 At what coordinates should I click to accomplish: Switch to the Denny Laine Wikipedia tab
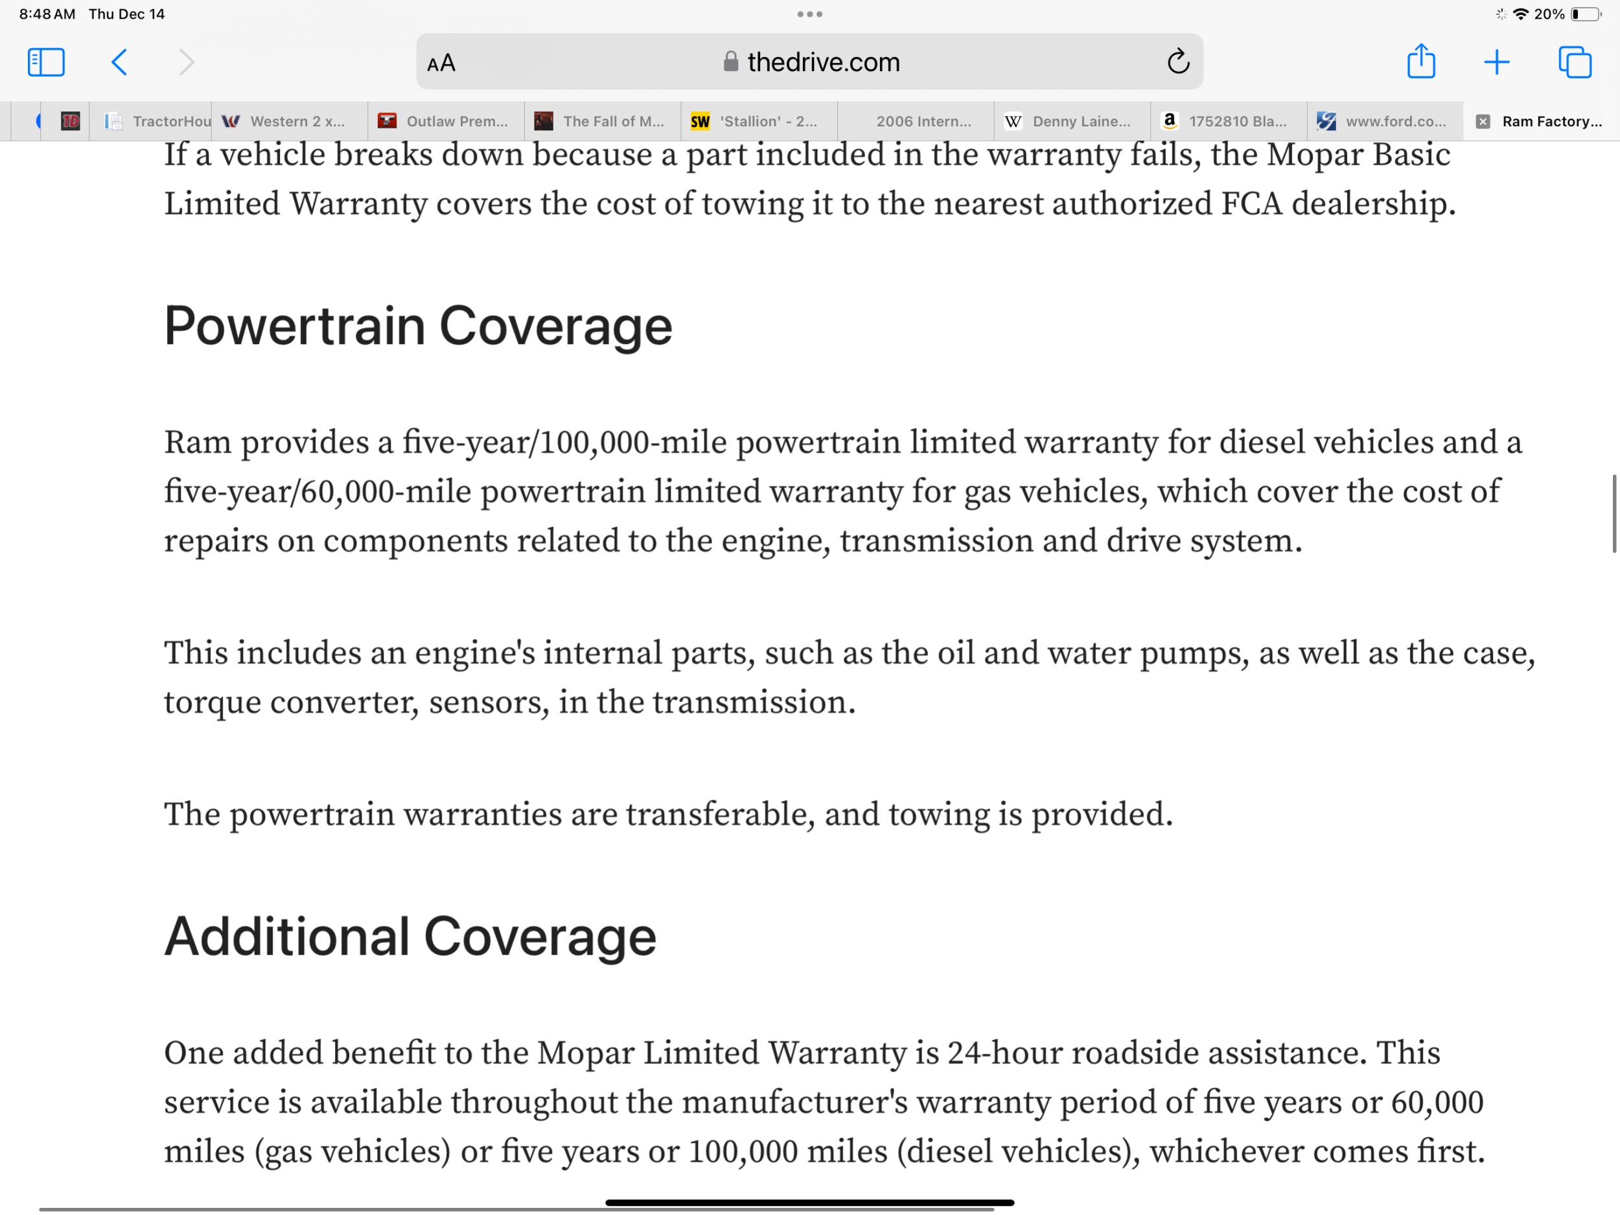(x=1073, y=122)
